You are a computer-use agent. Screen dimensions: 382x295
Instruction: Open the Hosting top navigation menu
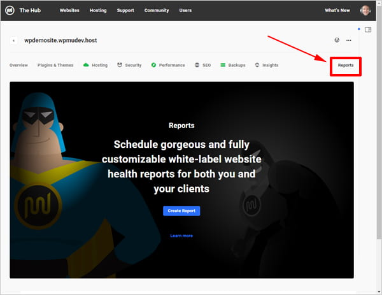point(98,10)
